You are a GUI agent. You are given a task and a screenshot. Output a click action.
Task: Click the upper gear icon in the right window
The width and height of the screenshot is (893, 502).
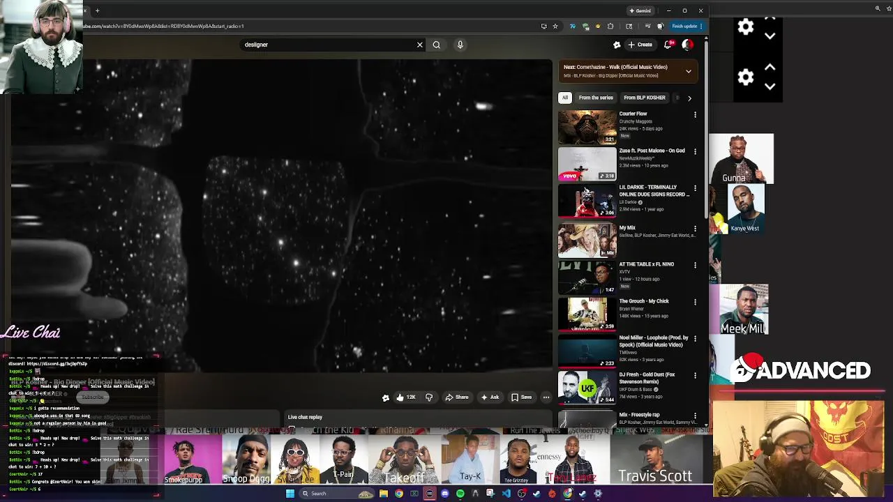point(746,26)
